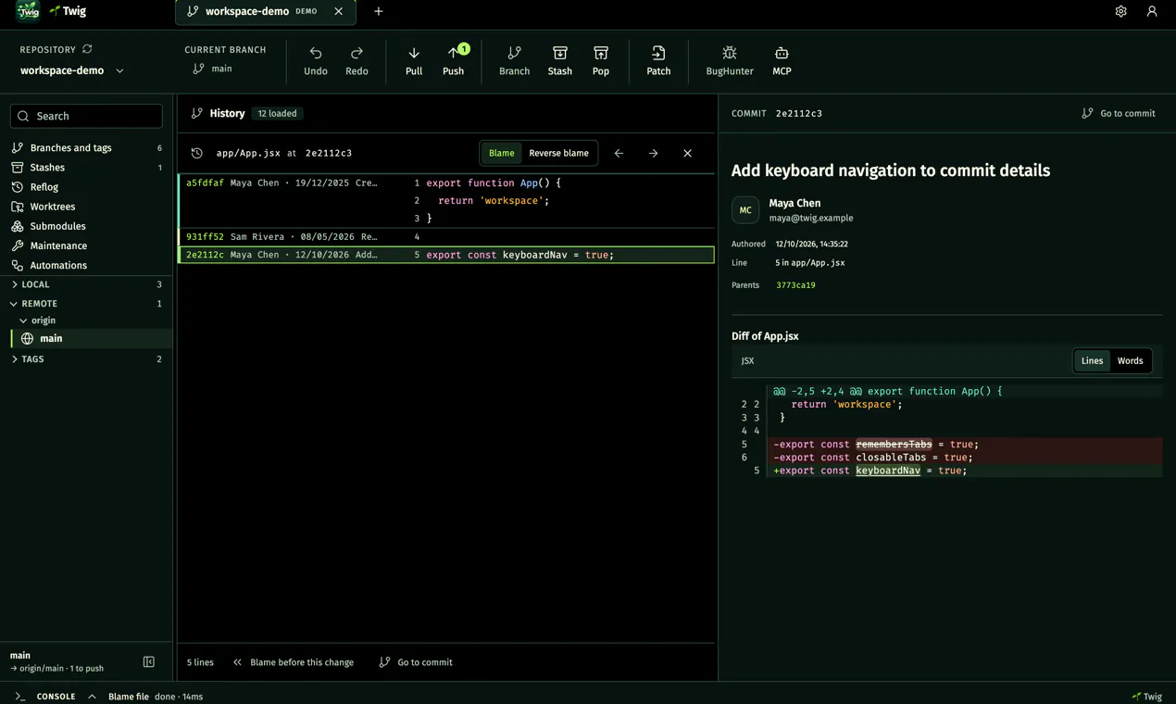Push the pending commit to remote
The image size is (1176, 704).
(453, 61)
